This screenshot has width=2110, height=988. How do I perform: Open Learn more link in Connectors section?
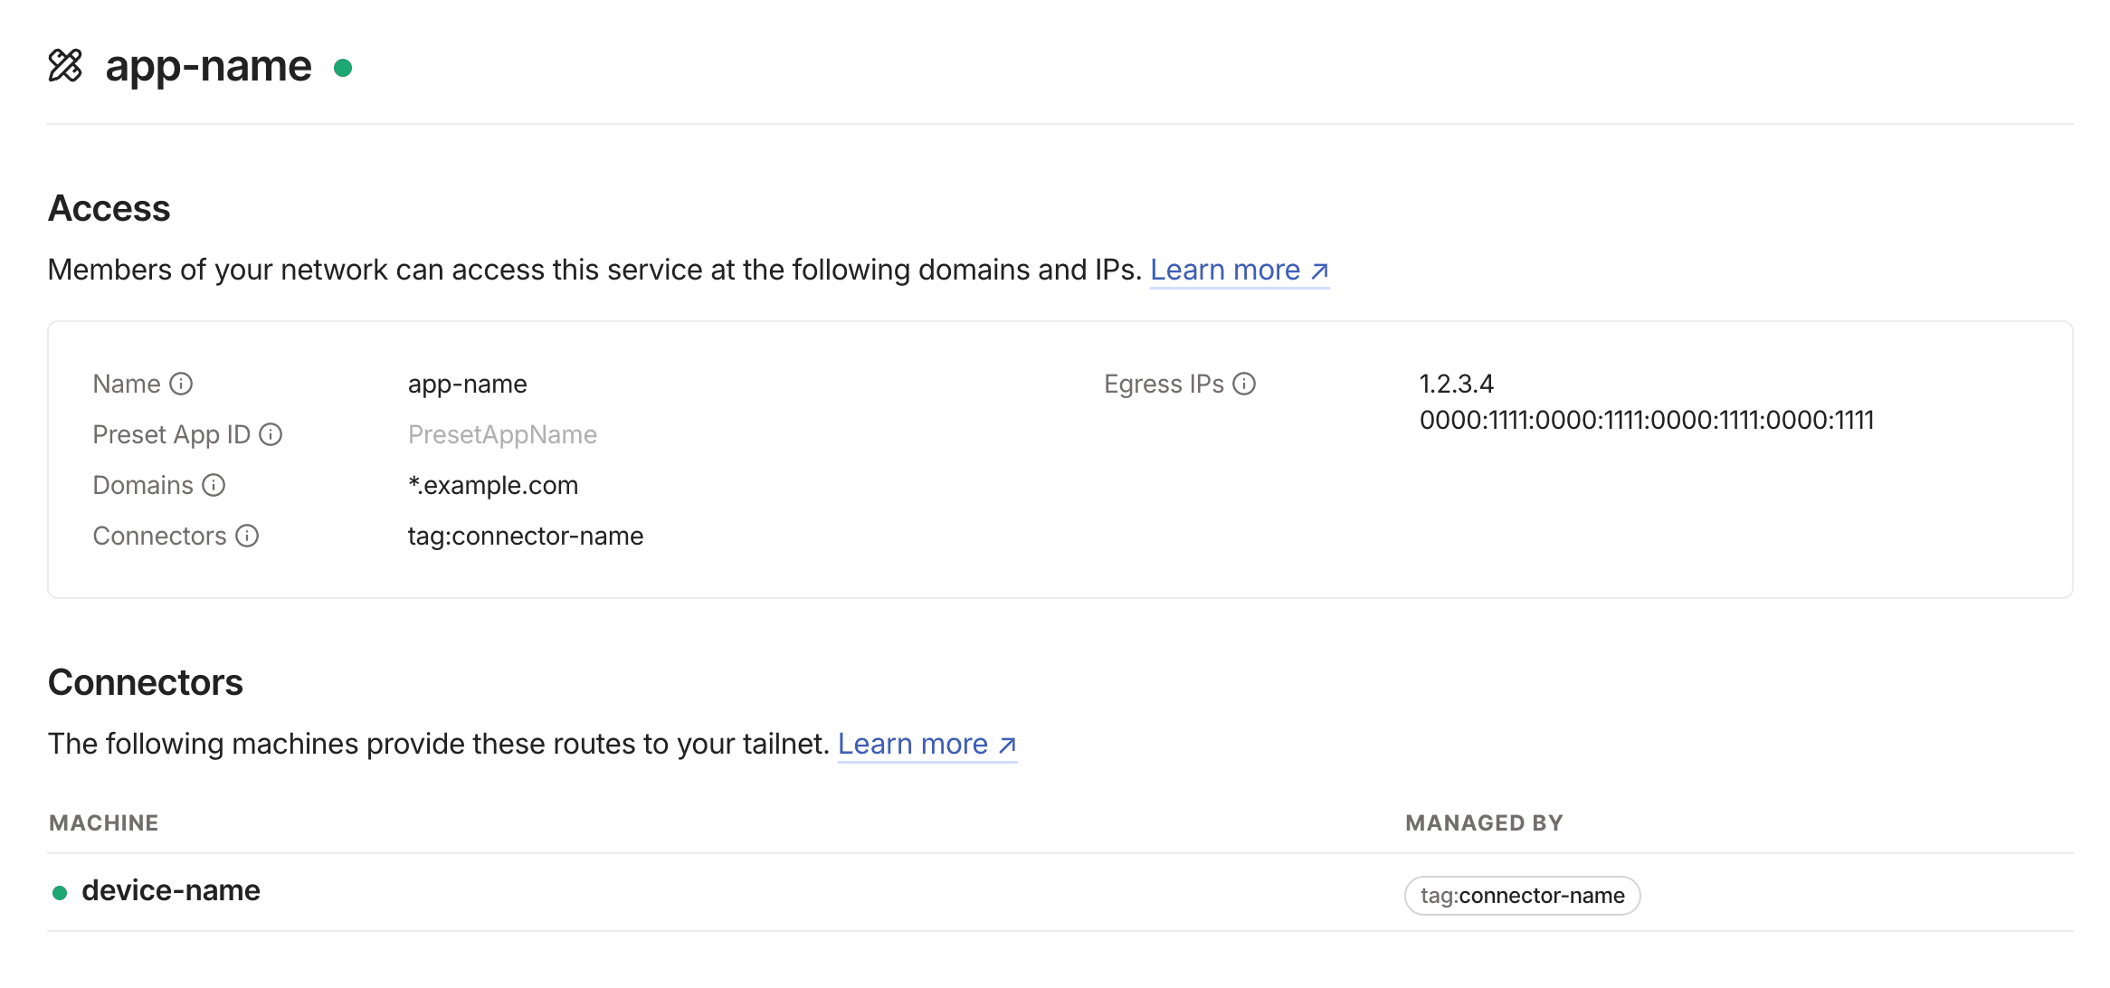pyautogui.click(x=926, y=745)
